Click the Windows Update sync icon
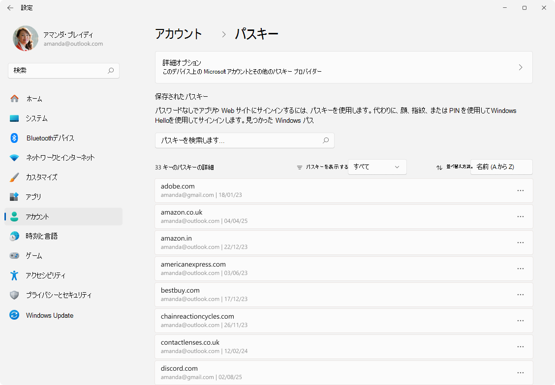The height and width of the screenshot is (385, 555). [14, 315]
